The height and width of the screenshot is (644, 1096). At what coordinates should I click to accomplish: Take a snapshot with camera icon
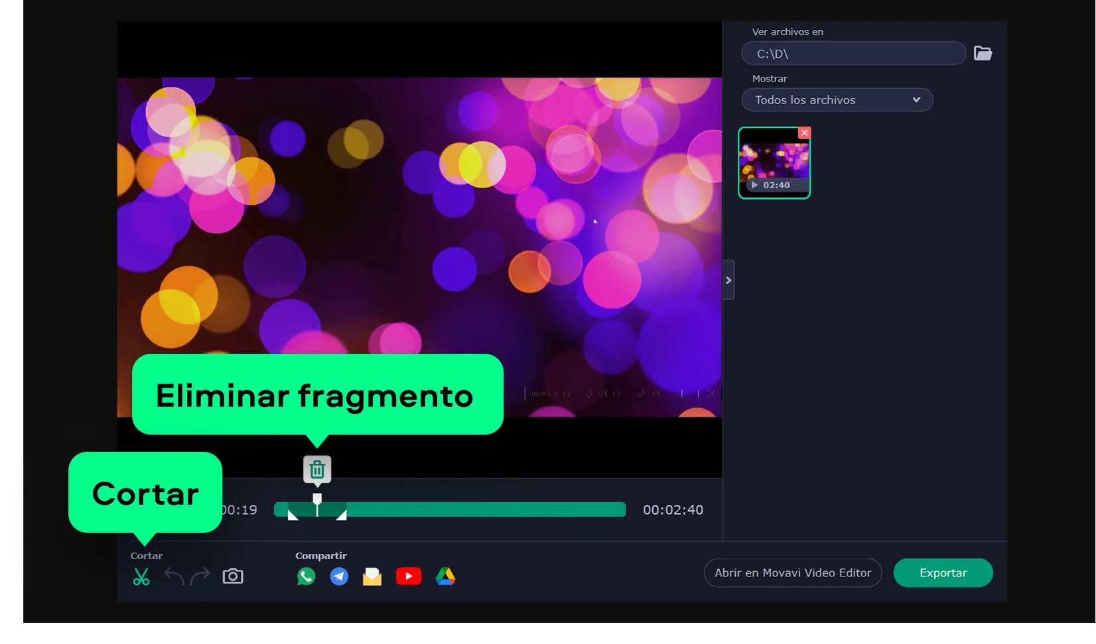click(233, 576)
